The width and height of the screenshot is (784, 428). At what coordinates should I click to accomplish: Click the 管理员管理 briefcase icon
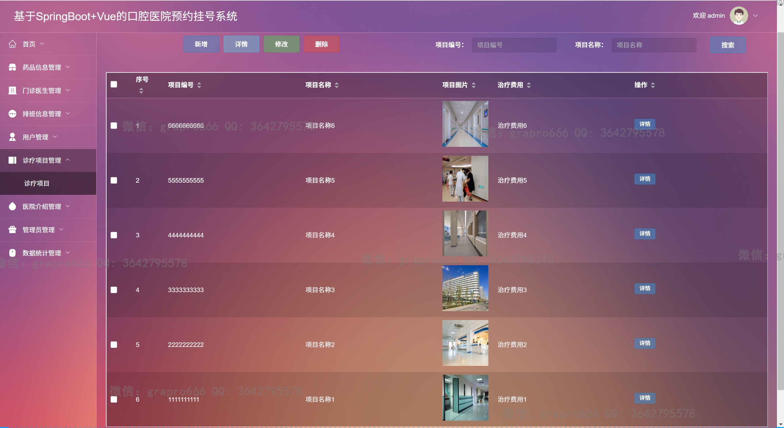pyautogui.click(x=12, y=230)
